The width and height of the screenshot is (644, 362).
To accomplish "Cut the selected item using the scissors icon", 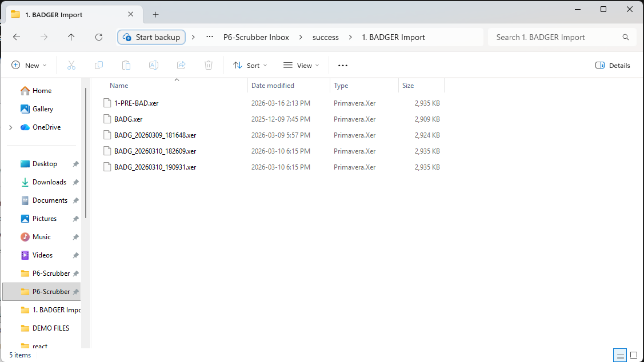I will click(71, 65).
